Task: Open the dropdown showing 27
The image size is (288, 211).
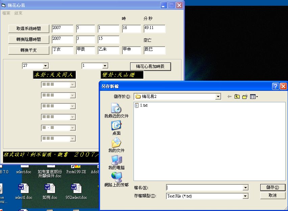Action: point(46,66)
